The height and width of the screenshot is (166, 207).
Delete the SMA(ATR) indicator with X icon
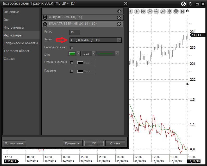pos(119,24)
